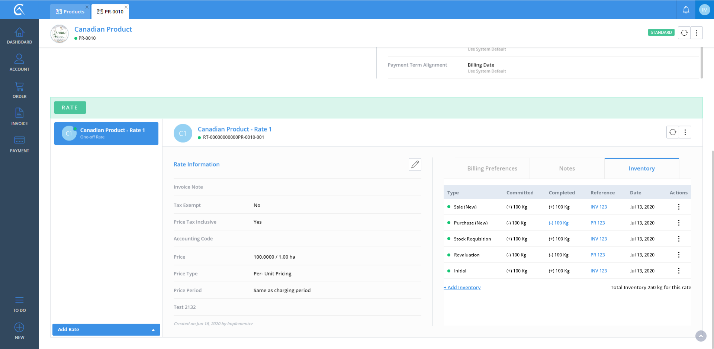
Task: Open PR 123 reference in Purchase (New) row
Action: pyautogui.click(x=597, y=223)
